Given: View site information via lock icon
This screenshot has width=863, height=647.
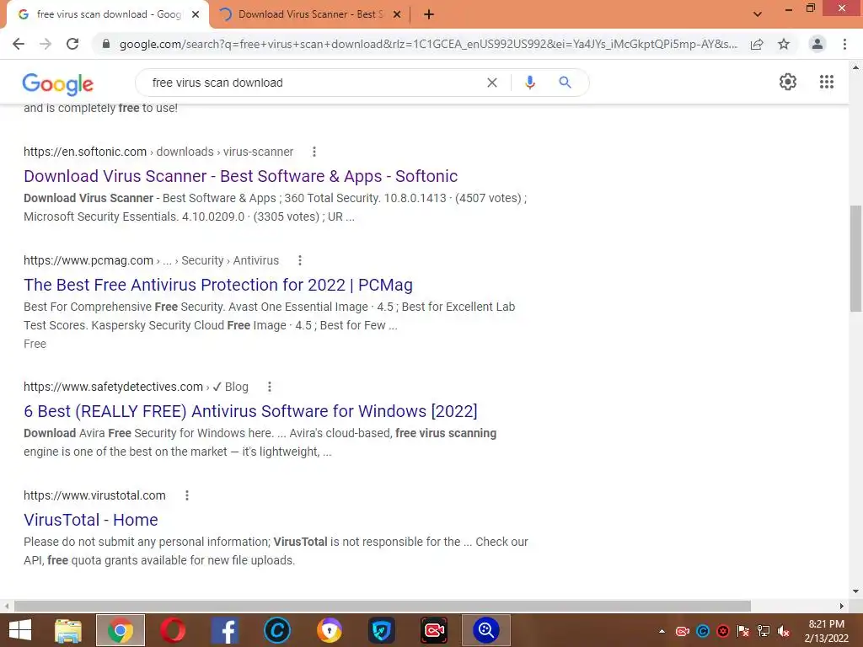Looking at the screenshot, I should coord(106,44).
